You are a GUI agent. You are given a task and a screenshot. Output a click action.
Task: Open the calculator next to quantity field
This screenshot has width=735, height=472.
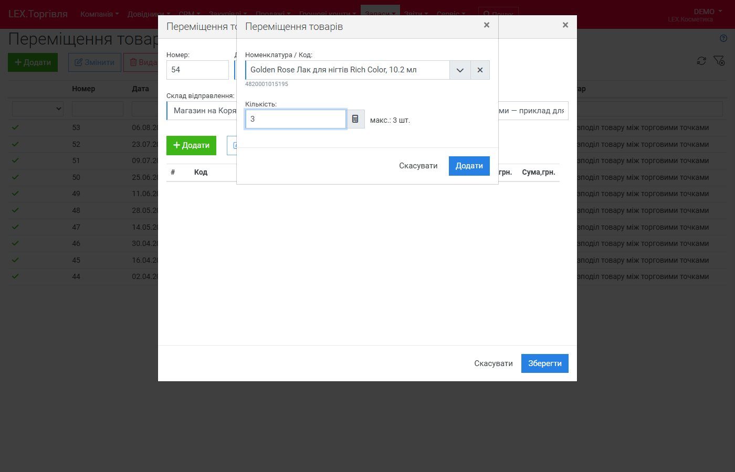pos(355,119)
